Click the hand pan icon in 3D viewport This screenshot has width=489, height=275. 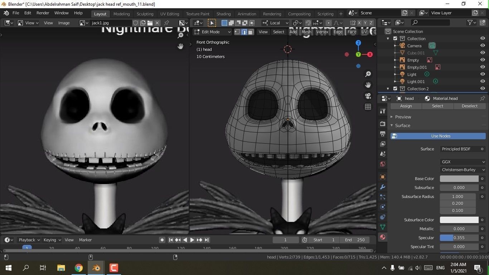tap(368, 85)
